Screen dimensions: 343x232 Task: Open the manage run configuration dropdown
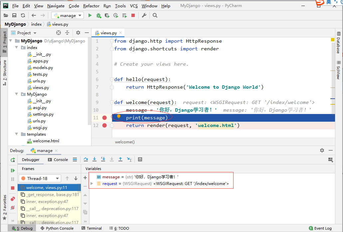[68, 15]
